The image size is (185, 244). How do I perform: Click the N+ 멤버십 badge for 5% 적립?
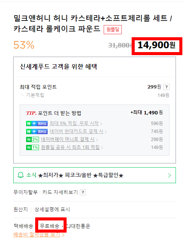coord(37,124)
